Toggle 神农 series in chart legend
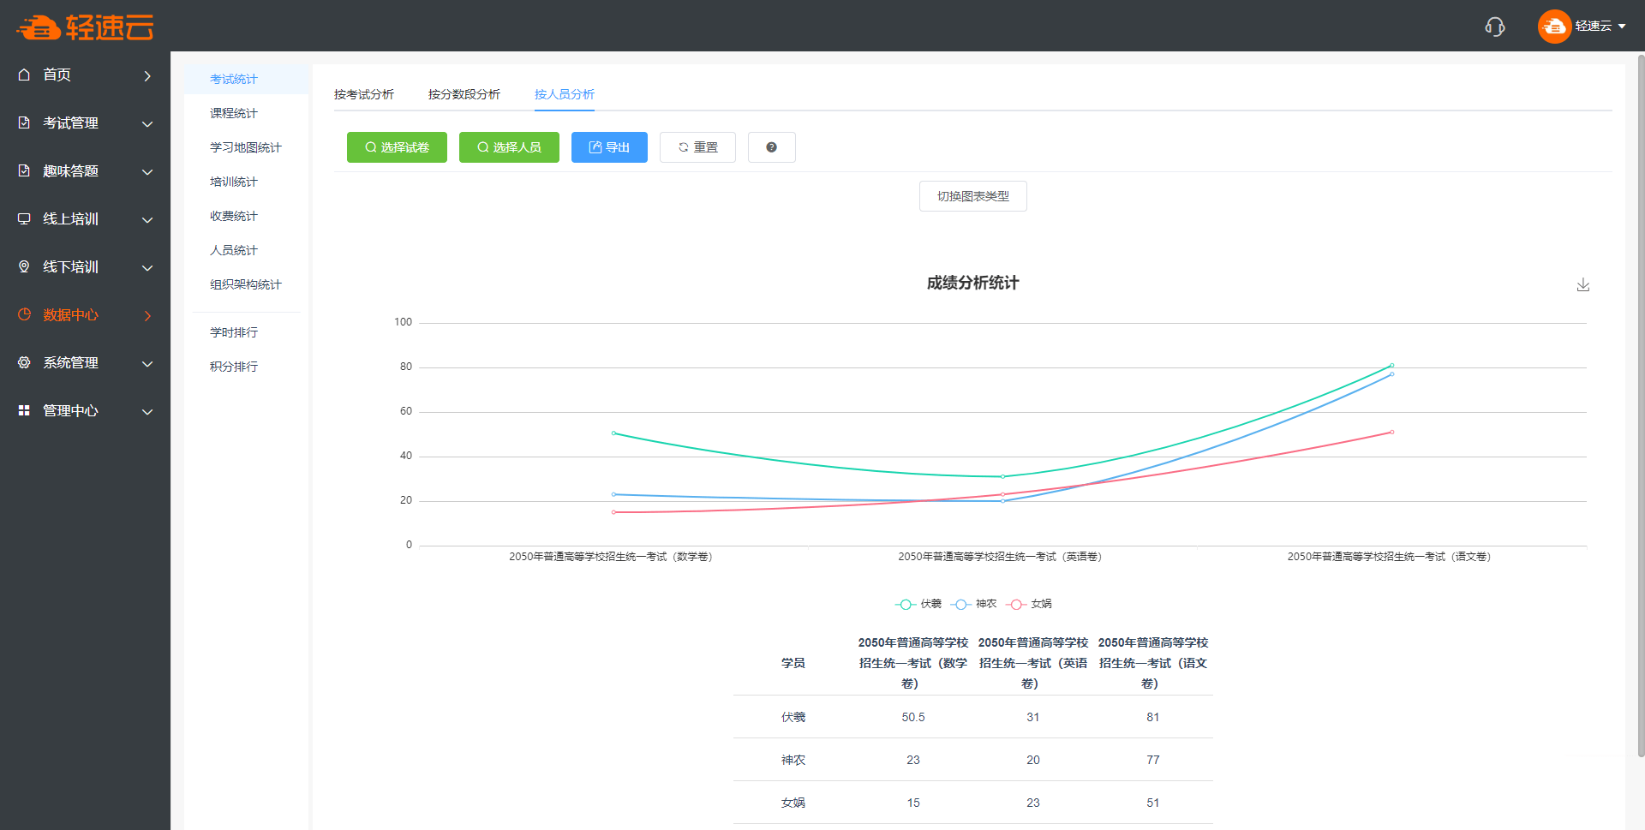Screen dimensions: 1645x830 point(974,604)
